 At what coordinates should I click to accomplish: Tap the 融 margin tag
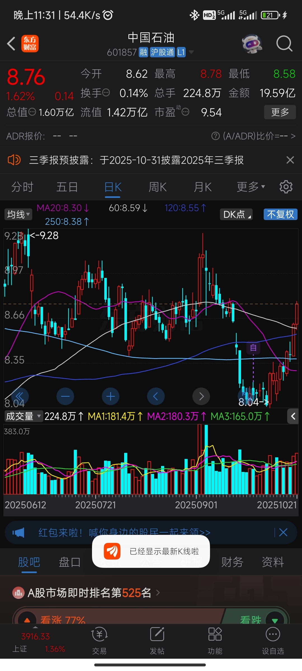coord(143,52)
